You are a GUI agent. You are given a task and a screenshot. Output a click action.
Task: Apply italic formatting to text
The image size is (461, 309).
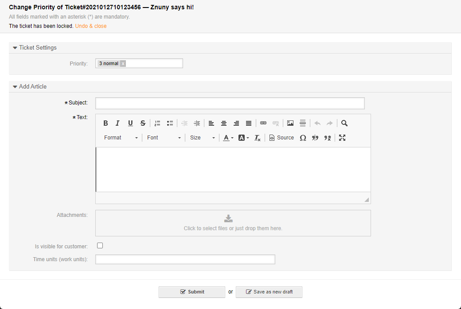[118, 123]
